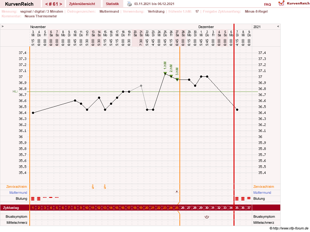The image size is (310, 232).
Task: Click the date range 03.11.2021 bis 06.12.2021
Action: coord(154,4)
